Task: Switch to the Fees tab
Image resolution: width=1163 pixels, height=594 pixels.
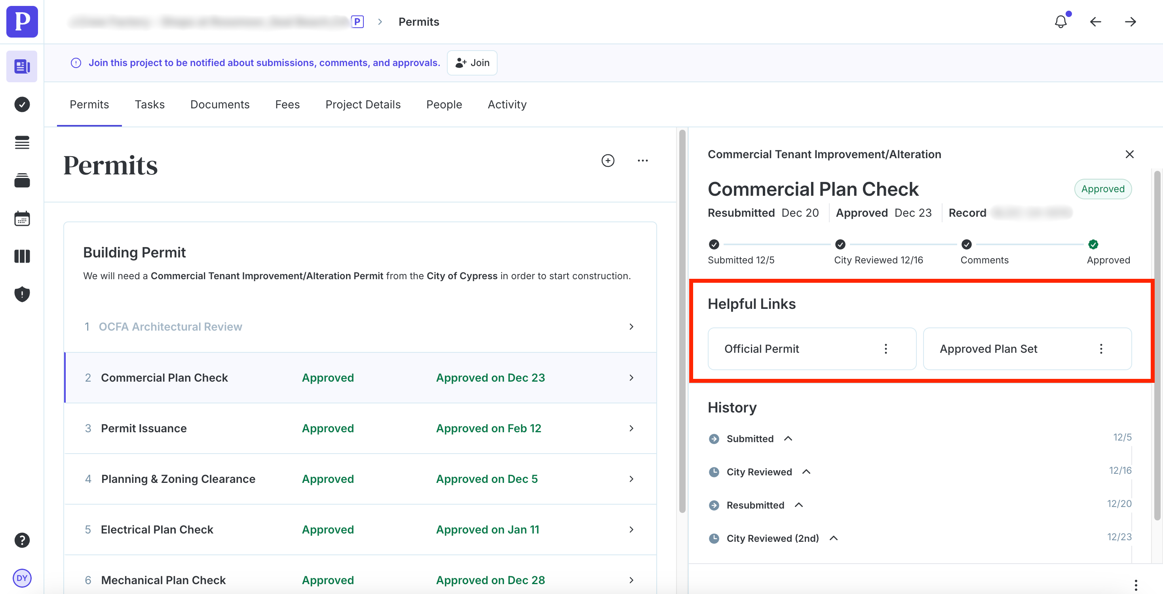Action: (287, 105)
